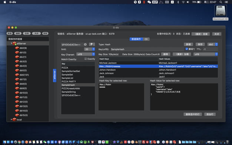Open Spotlight search in menu bar
This screenshot has width=232, height=145.
221,2
